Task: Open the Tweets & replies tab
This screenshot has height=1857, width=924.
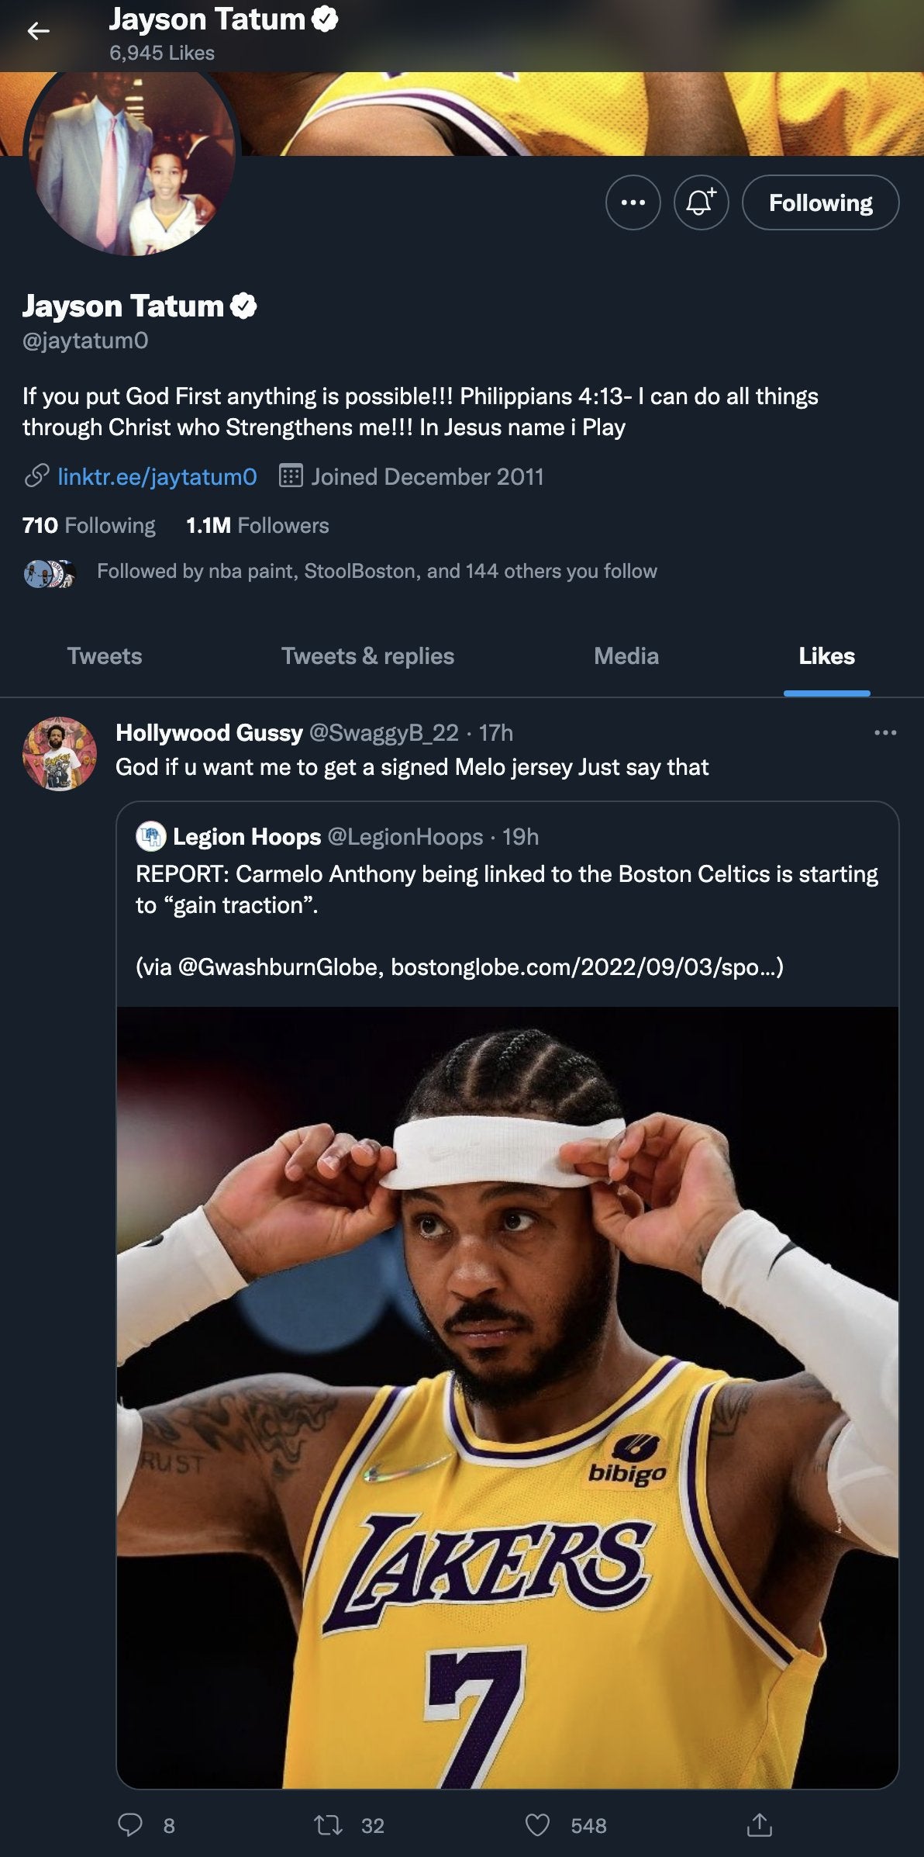Action: 367,656
